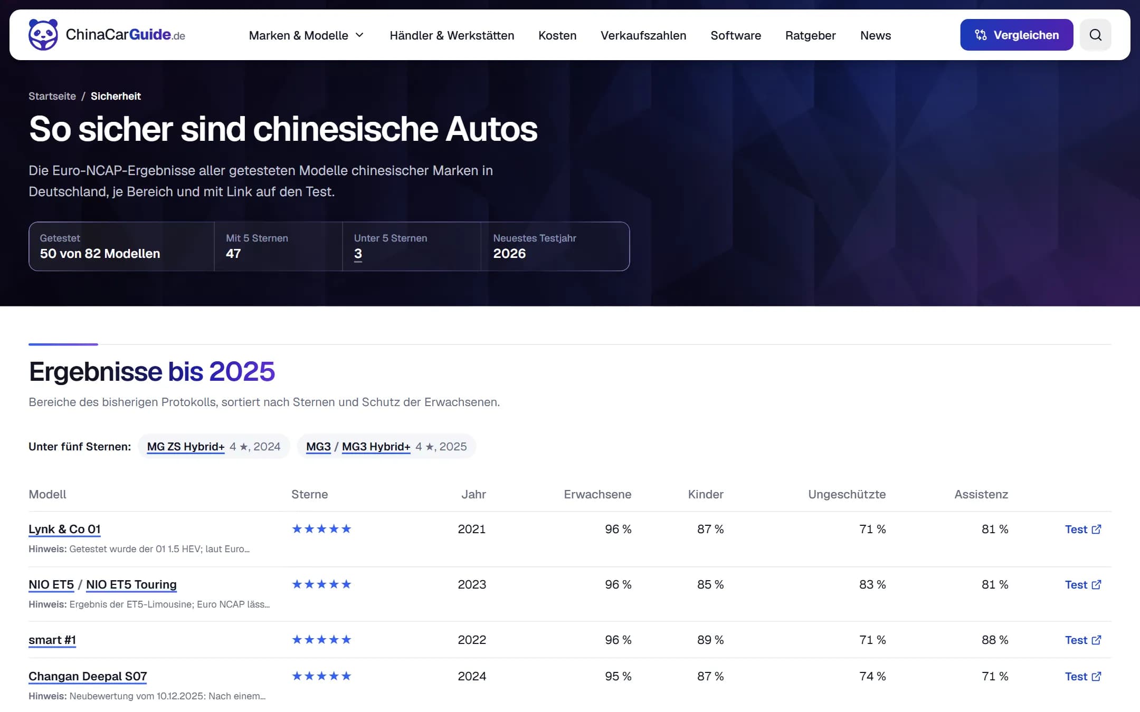
Task: Open the search magnifier icon
Action: (1095, 35)
